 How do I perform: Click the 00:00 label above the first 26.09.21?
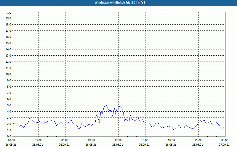click(x=11, y=140)
